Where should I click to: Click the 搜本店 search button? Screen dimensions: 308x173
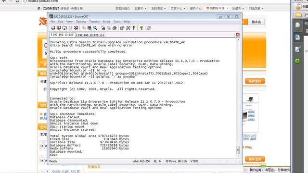(257, 22)
